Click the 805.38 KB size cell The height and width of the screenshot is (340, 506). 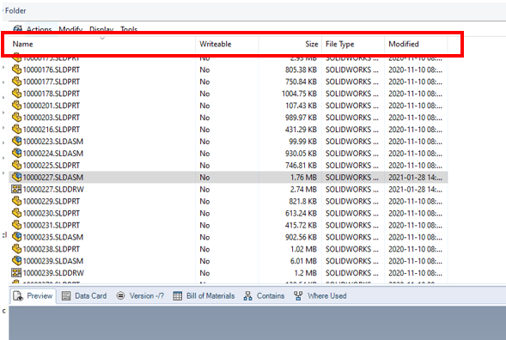[x=301, y=70]
